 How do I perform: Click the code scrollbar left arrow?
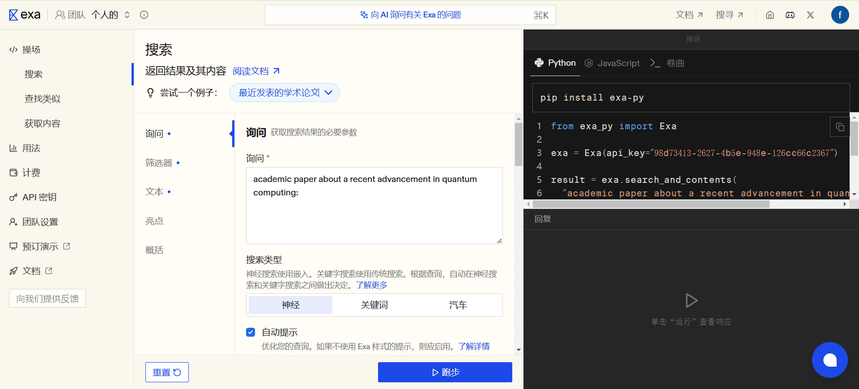click(x=528, y=204)
